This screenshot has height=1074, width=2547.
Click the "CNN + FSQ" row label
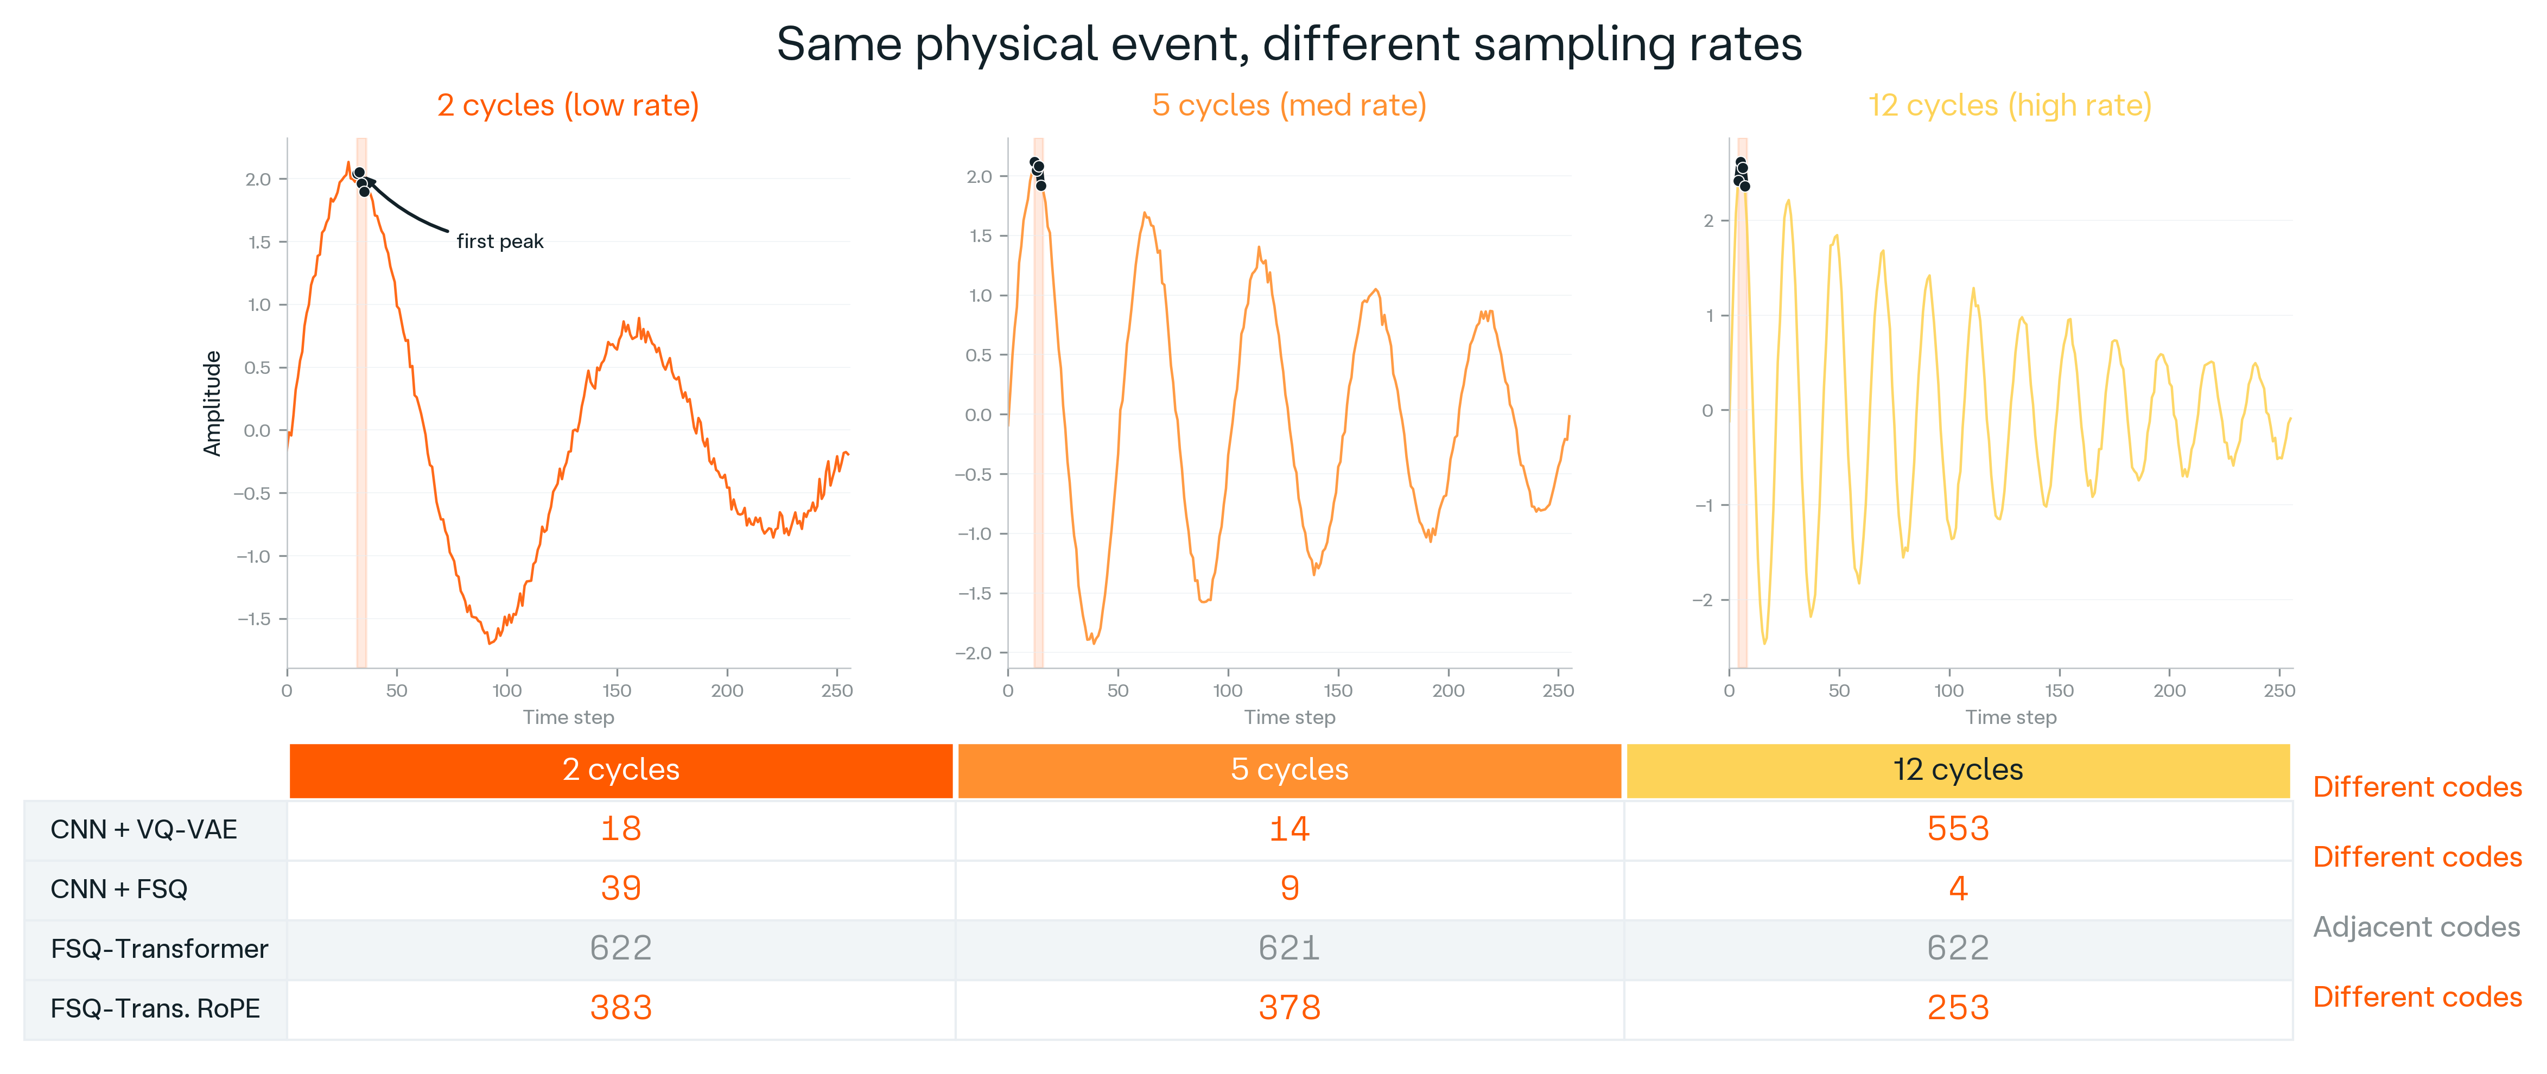coord(119,889)
